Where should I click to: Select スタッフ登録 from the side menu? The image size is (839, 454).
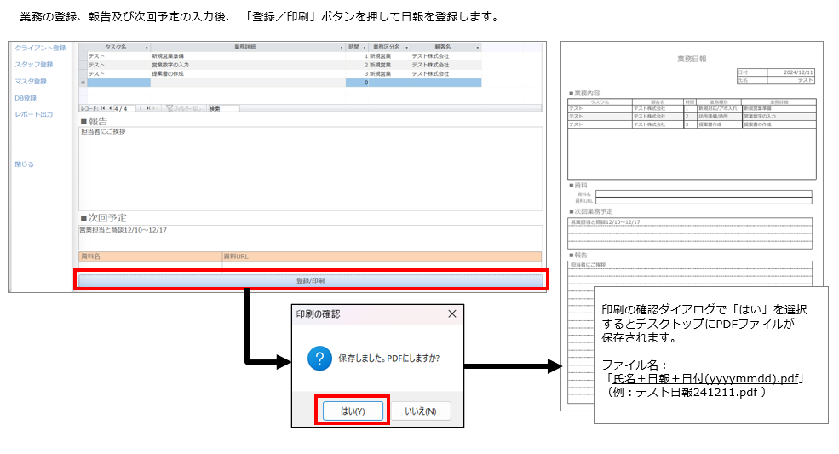tap(34, 65)
